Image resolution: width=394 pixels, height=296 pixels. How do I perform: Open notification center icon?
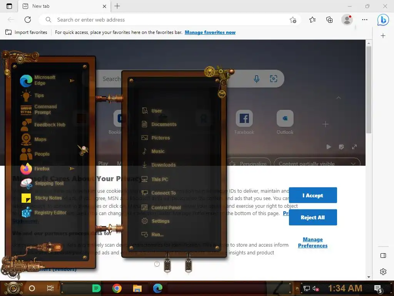[378, 289]
